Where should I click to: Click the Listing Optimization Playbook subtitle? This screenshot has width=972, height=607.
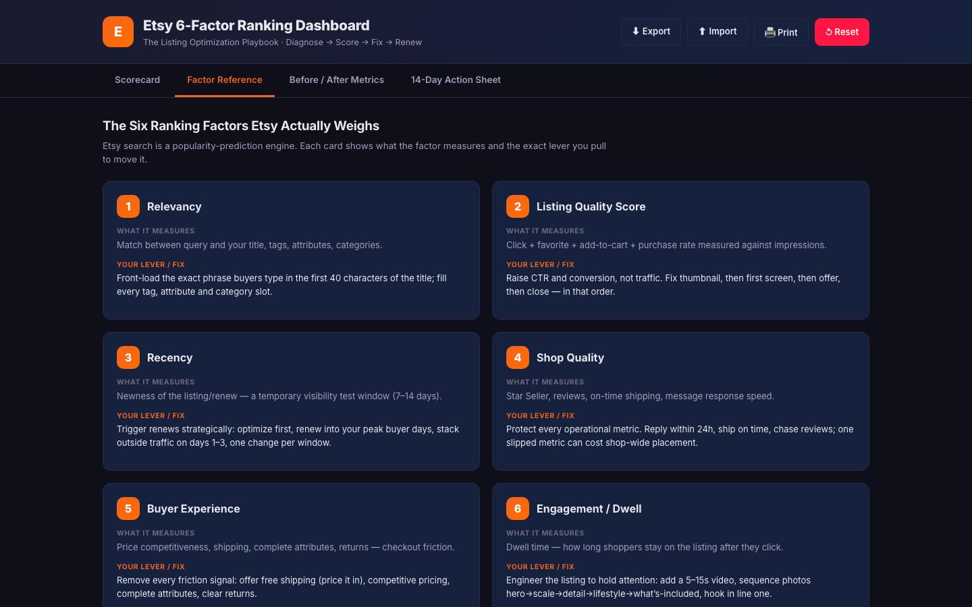282,42
